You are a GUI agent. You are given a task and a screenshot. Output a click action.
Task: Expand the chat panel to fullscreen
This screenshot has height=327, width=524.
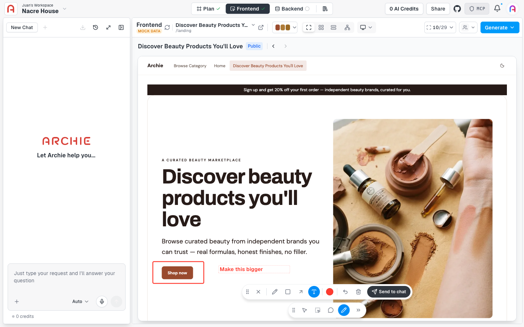click(108, 28)
